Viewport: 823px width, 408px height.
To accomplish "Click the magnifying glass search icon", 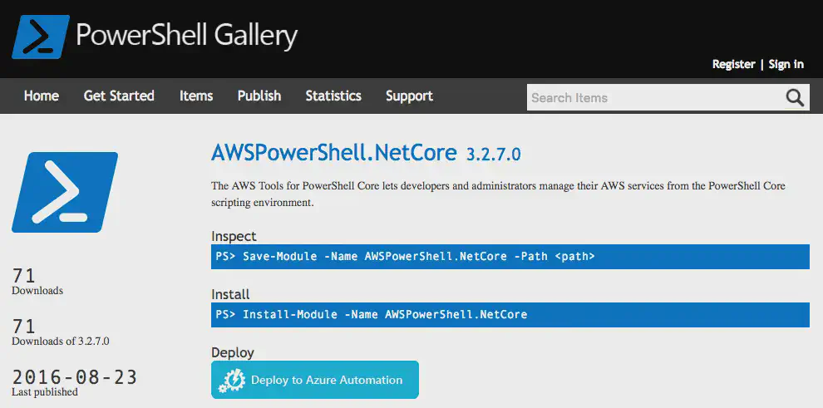I will (x=795, y=97).
